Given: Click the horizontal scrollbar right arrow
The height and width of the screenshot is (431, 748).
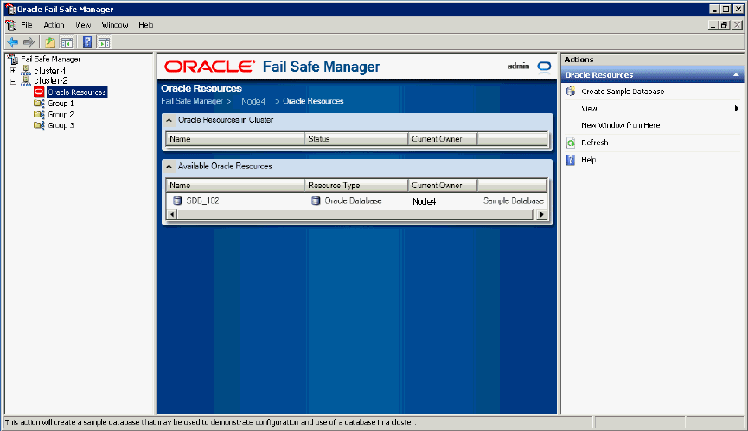Looking at the screenshot, I should point(541,214).
